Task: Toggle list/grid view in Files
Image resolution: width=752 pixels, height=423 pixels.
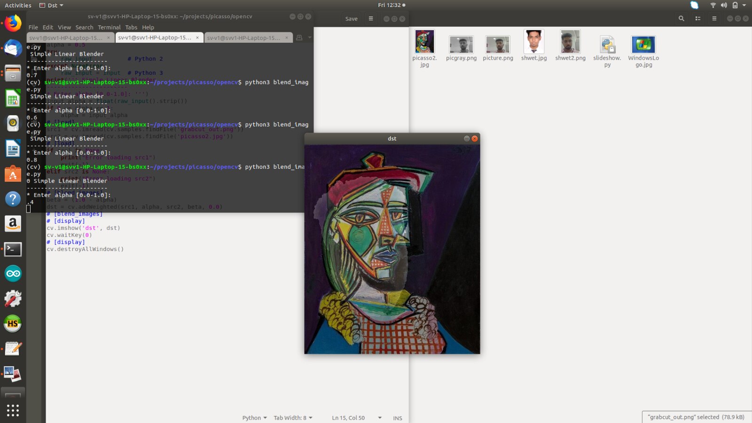Action: pyautogui.click(x=698, y=19)
